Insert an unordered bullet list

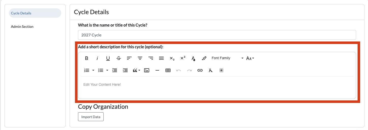click(x=101, y=70)
